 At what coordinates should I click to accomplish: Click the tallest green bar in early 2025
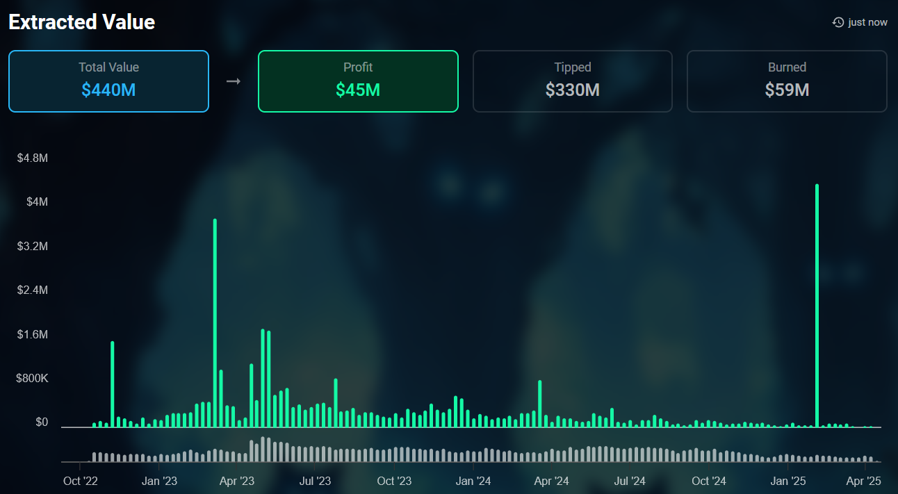click(x=817, y=306)
